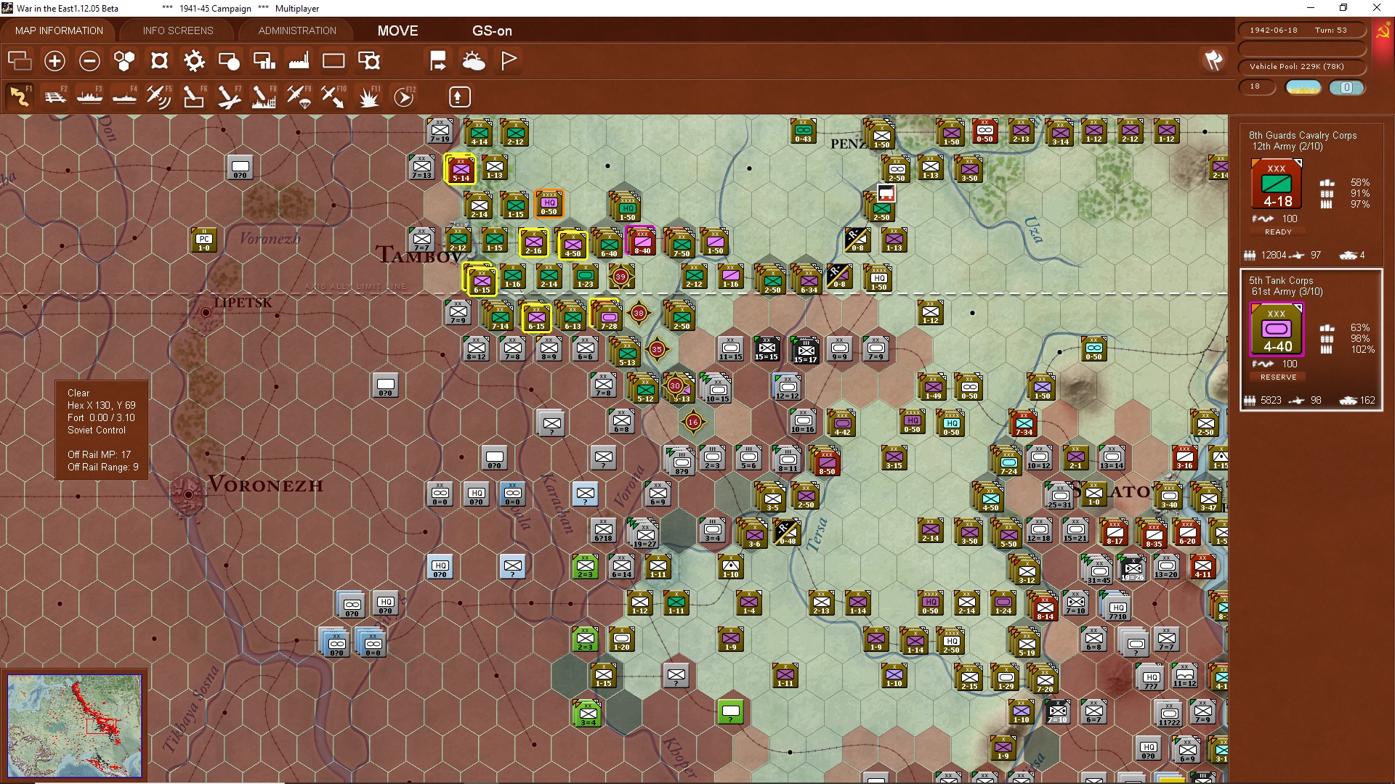Click the field showing 18
Viewport: 1395px width, 784px height.
tap(1257, 86)
